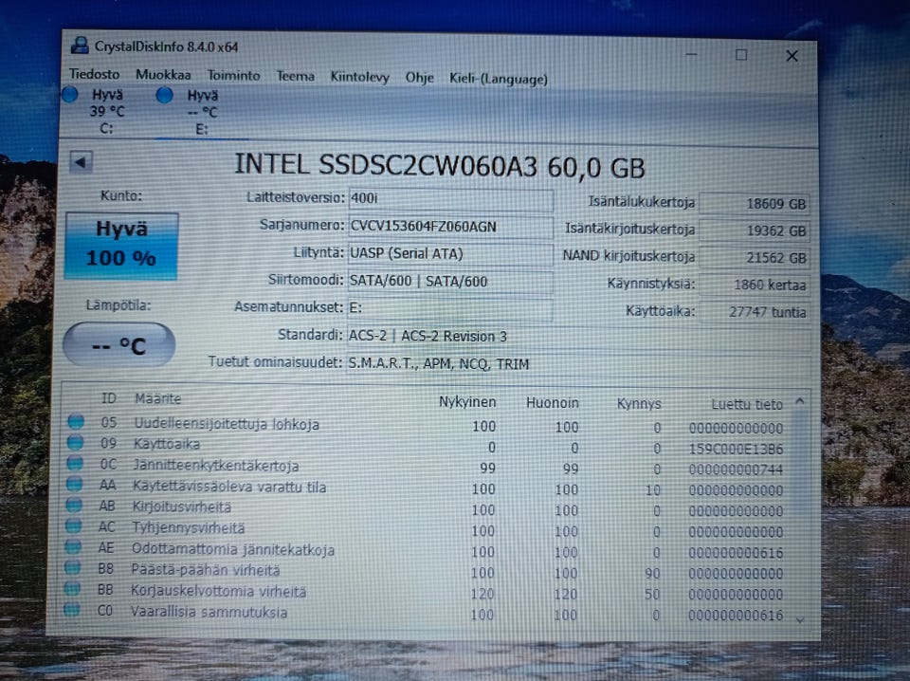Click the S.M.A.R.T., APM, NCQ, TRIM features text
Screen dimensions: 910x681
[439, 364]
